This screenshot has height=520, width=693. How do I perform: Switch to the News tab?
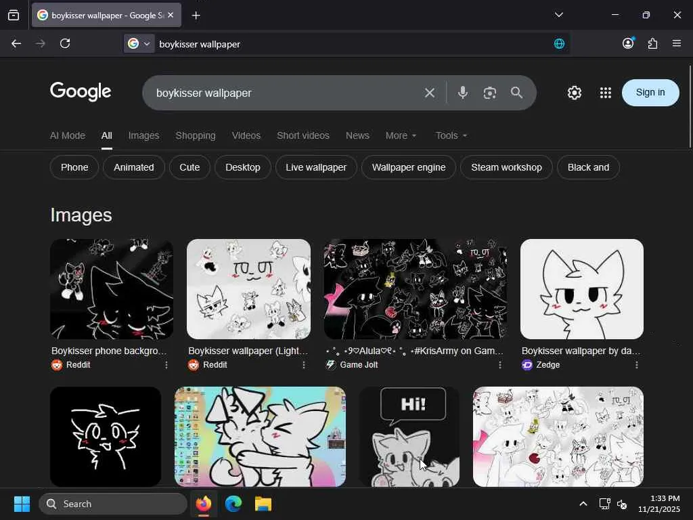click(x=357, y=135)
